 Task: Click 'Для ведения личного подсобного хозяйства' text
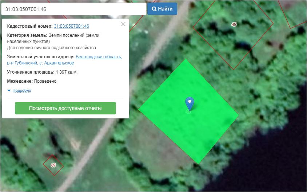tap(52, 48)
